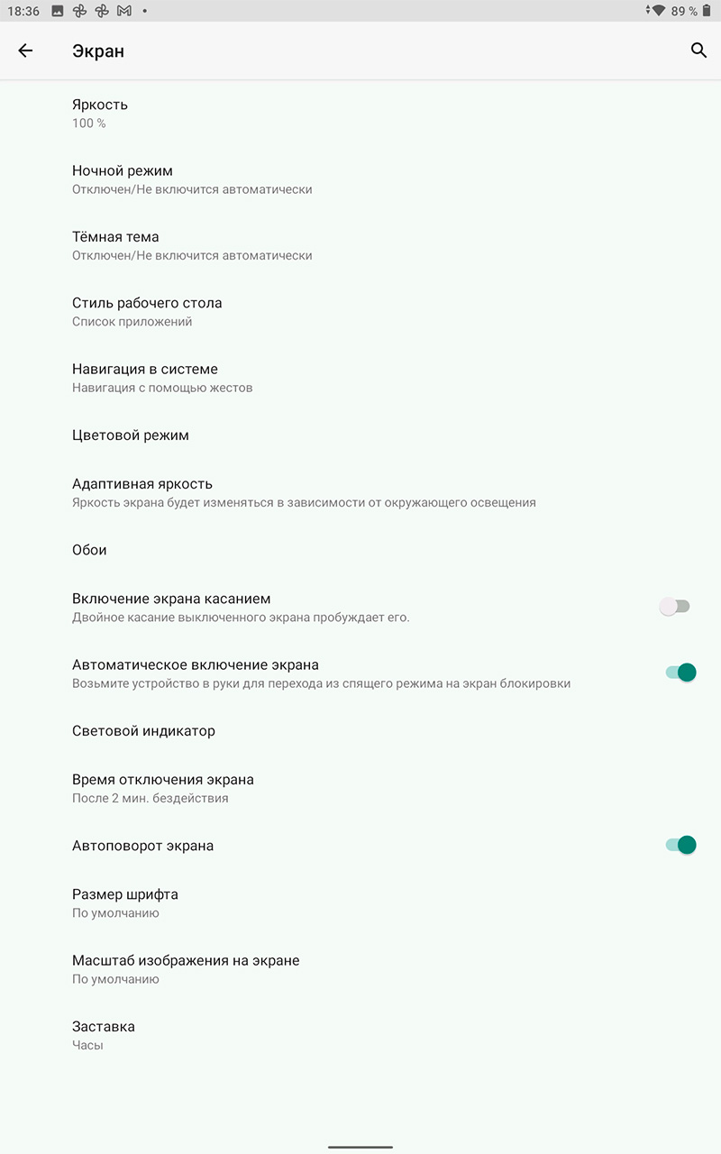Disable the Автоповорот экрана switch
721x1154 pixels.
click(680, 846)
